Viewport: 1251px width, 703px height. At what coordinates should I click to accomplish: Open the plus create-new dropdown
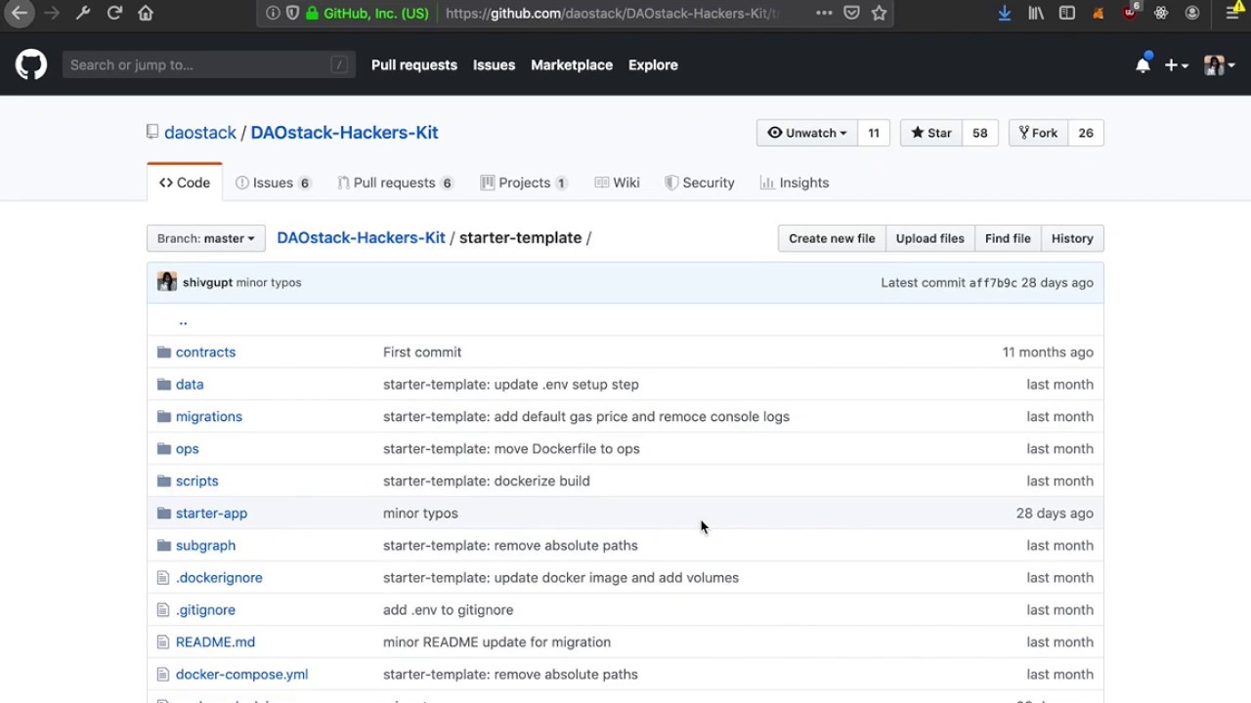[x=1176, y=64]
